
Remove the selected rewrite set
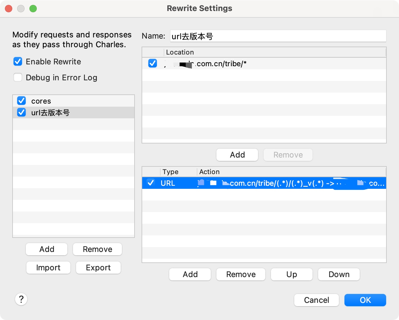coord(97,249)
